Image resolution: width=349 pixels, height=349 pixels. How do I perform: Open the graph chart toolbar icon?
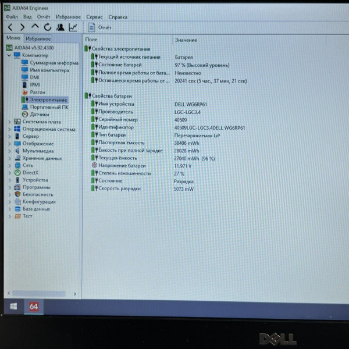(73, 27)
